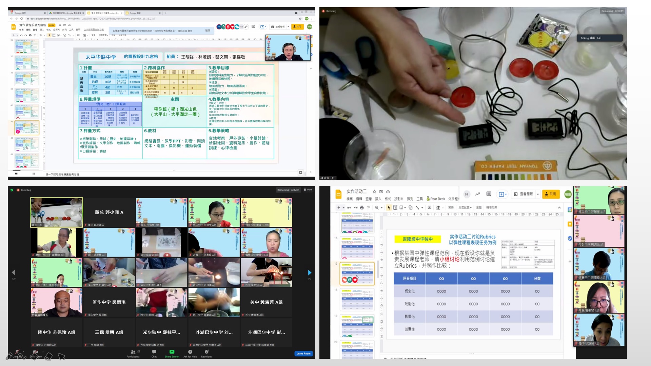This screenshot has height=366, width=651.
Task: Expand the insert image dropdown in 实作活动二
Action: pos(405,207)
